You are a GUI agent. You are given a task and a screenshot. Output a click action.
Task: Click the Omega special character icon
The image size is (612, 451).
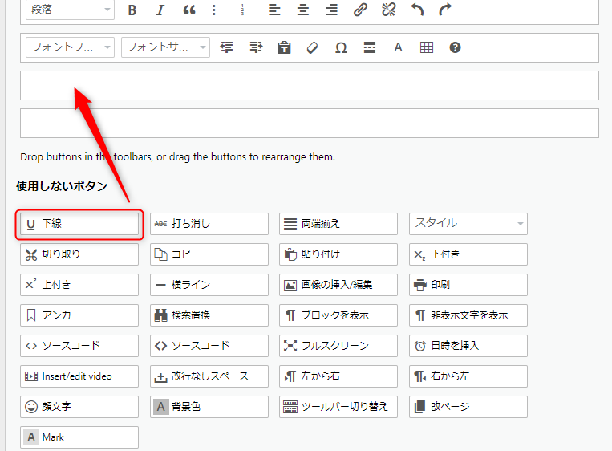(341, 47)
